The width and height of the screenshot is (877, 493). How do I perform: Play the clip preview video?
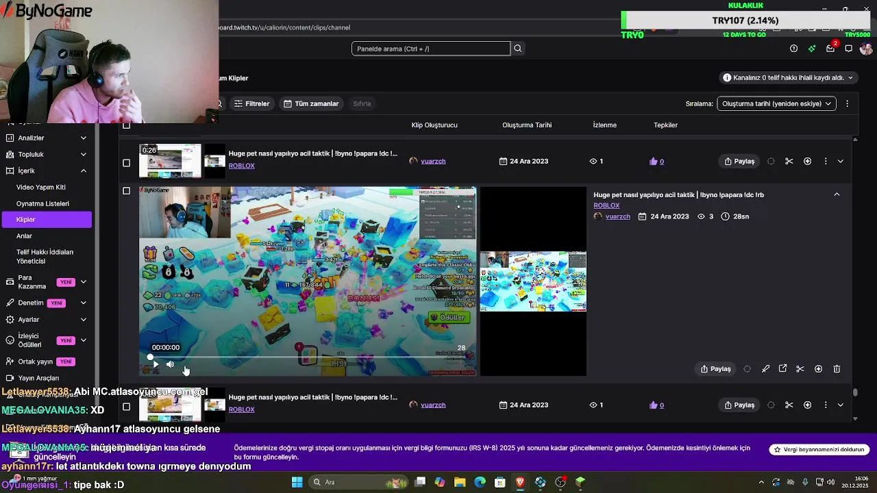pyautogui.click(x=156, y=364)
